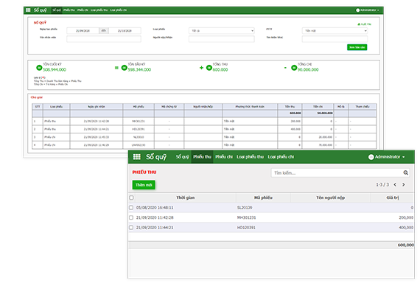Image resolution: width=420 pixels, height=300 pixels.
Task: Click the Administrator avatar icon in lower window
Action: point(371,157)
